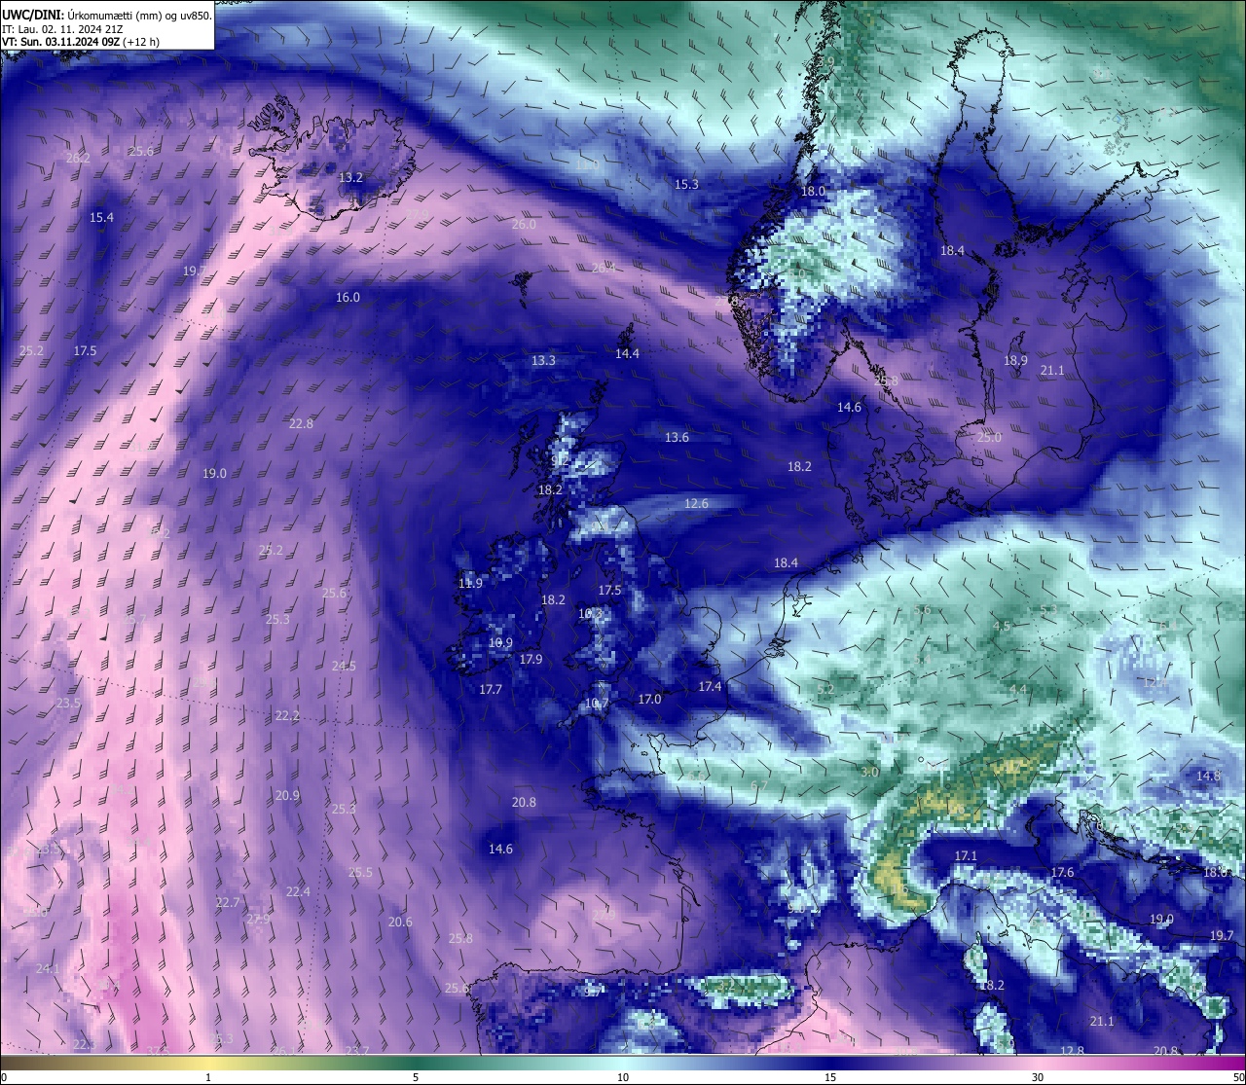Click the 15.4 value label
The image size is (1246, 1085).
(101, 218)
